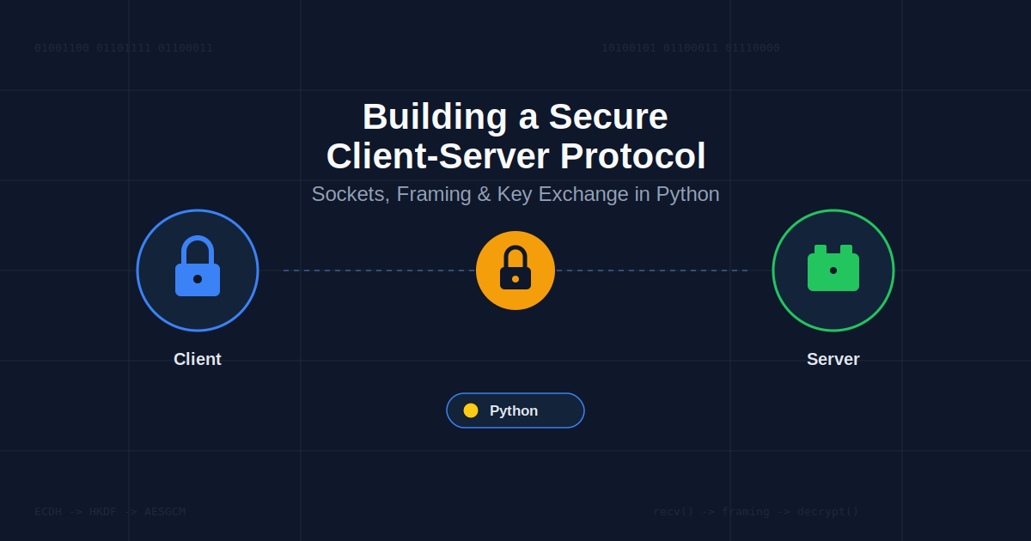
Task: Click dashed line between lock and Server
Action: click(x=651, y=270)
